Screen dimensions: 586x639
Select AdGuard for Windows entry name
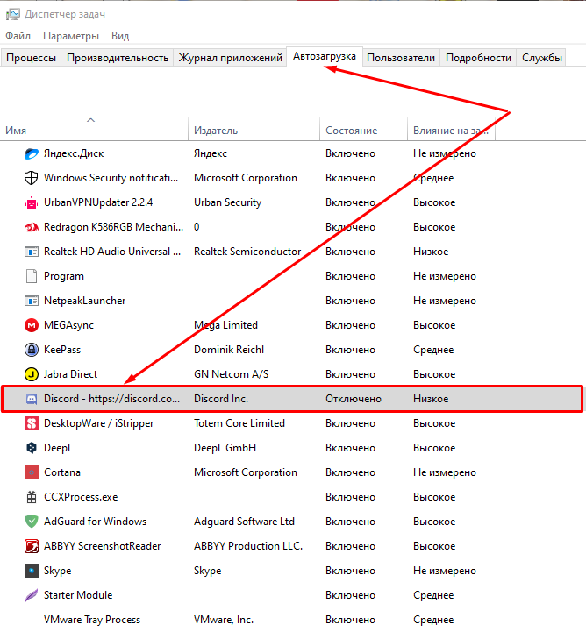95,522
